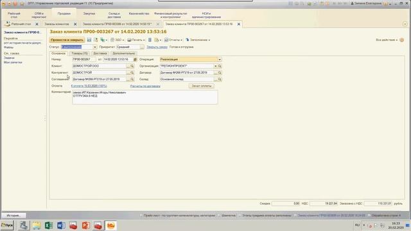
Task: Expand the Организация dropdown arrow
Action: [x=216, y=66]
